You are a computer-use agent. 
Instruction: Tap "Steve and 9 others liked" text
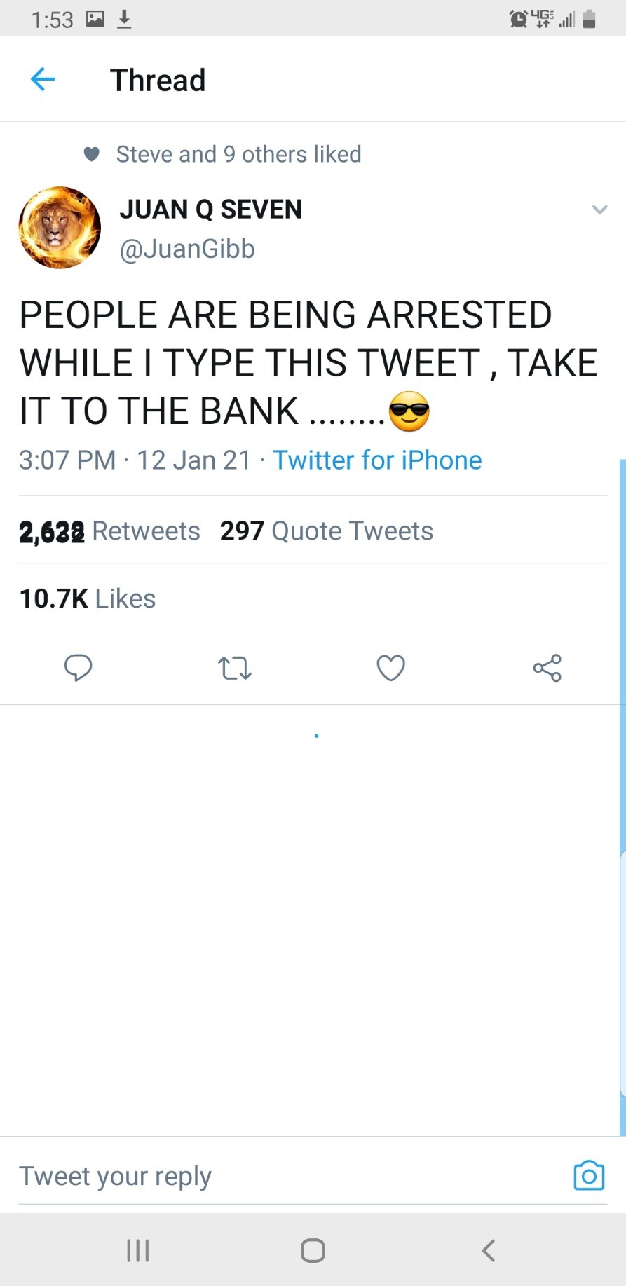[x=238, y=154]
